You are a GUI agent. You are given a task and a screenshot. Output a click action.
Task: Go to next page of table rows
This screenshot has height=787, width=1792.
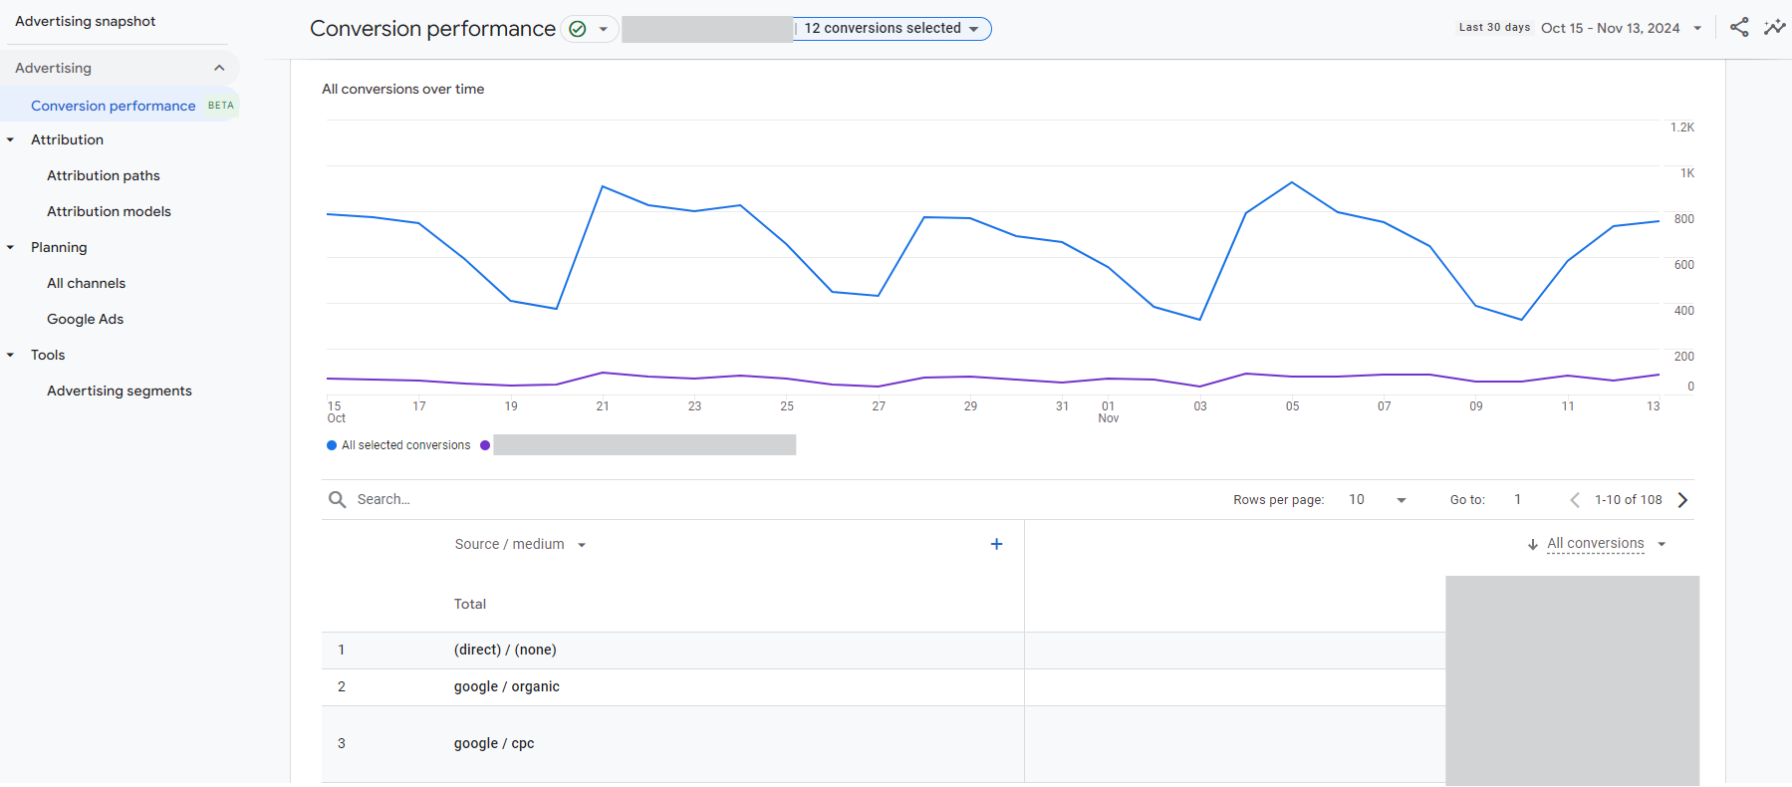1682,500
